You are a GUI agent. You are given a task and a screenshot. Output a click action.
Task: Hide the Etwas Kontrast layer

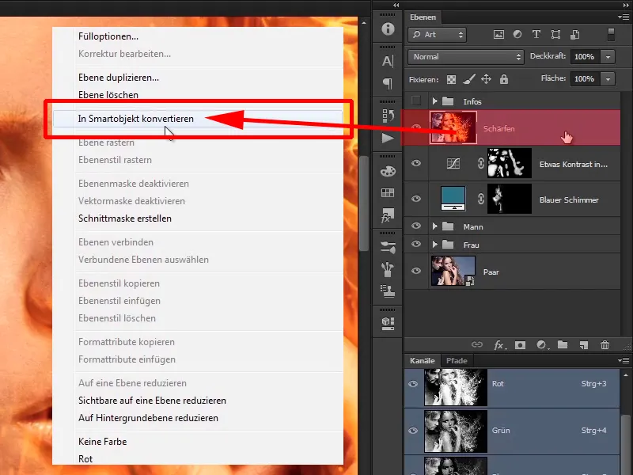pos(416,163)
